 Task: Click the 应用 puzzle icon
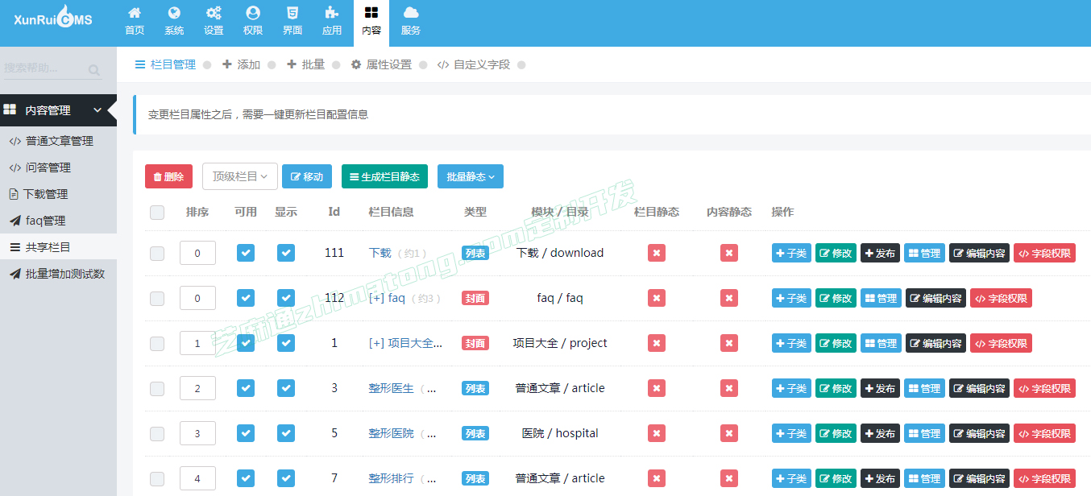[331, 14]
